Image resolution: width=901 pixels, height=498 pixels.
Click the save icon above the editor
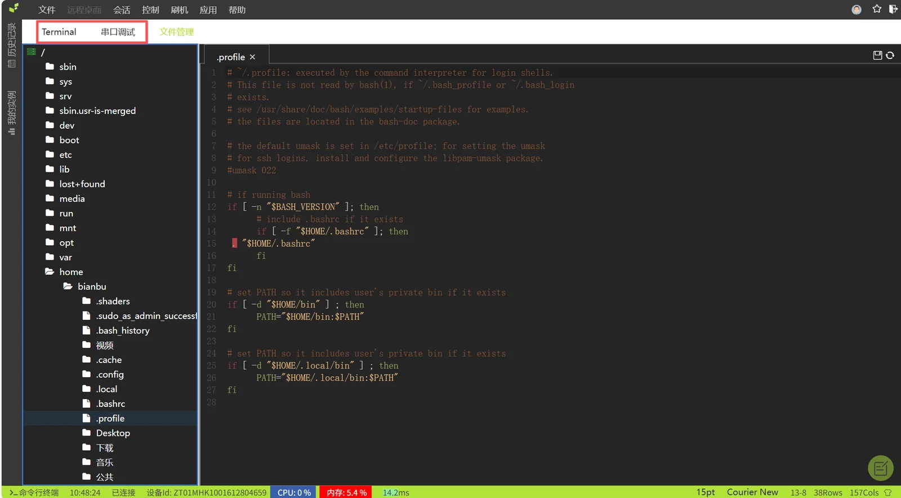click(x=877, y=55)
